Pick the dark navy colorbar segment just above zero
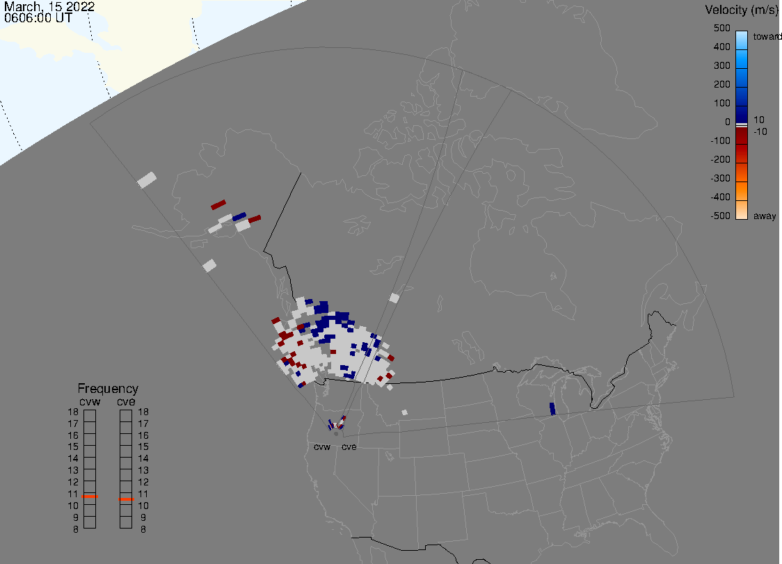 [742, 113]
